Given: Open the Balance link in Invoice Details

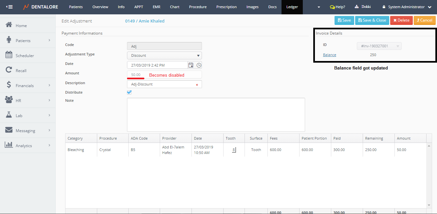Looking at the screenshot, I should pyautogui.click(x=329, y=55).
